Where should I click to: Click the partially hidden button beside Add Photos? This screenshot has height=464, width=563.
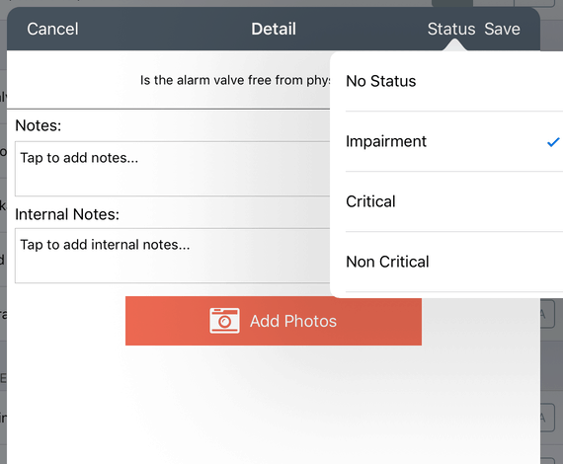tap(547, 314)
